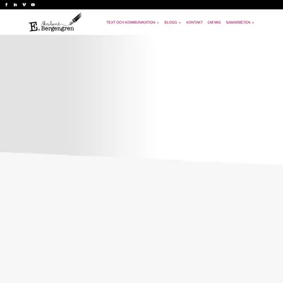The width and height of the screenshot is (283, 283).
Task: Go to the Om mig page
Action: (x=214, y=23)
